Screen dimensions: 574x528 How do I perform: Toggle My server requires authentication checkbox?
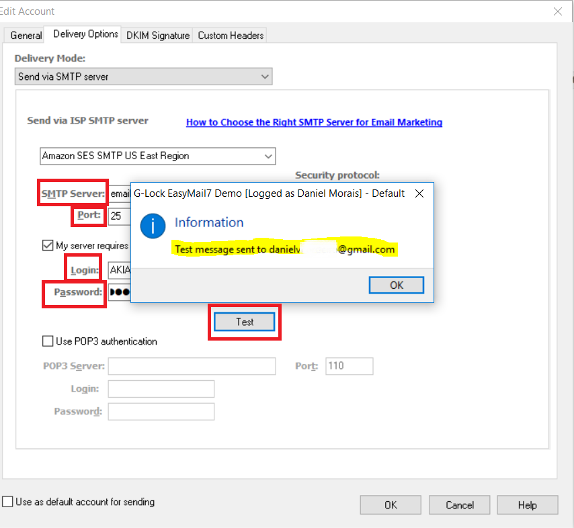pyautogui.click(x=48, y=245)
